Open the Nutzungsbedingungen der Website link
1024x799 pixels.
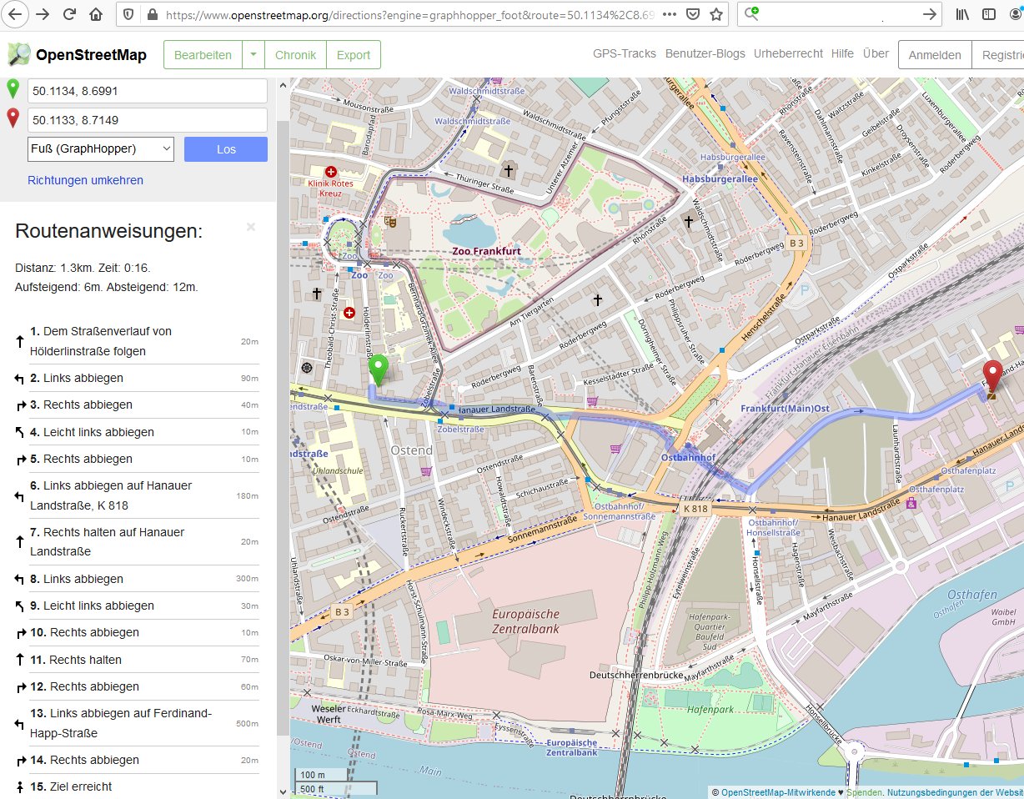(x=956, y=792)
